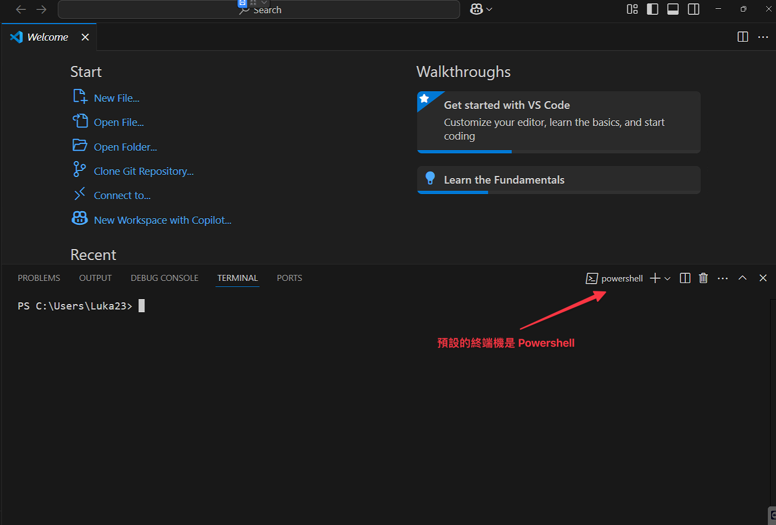Restore down the VS Code window
This screenshot has width=776, height=525.
(744, 9)
